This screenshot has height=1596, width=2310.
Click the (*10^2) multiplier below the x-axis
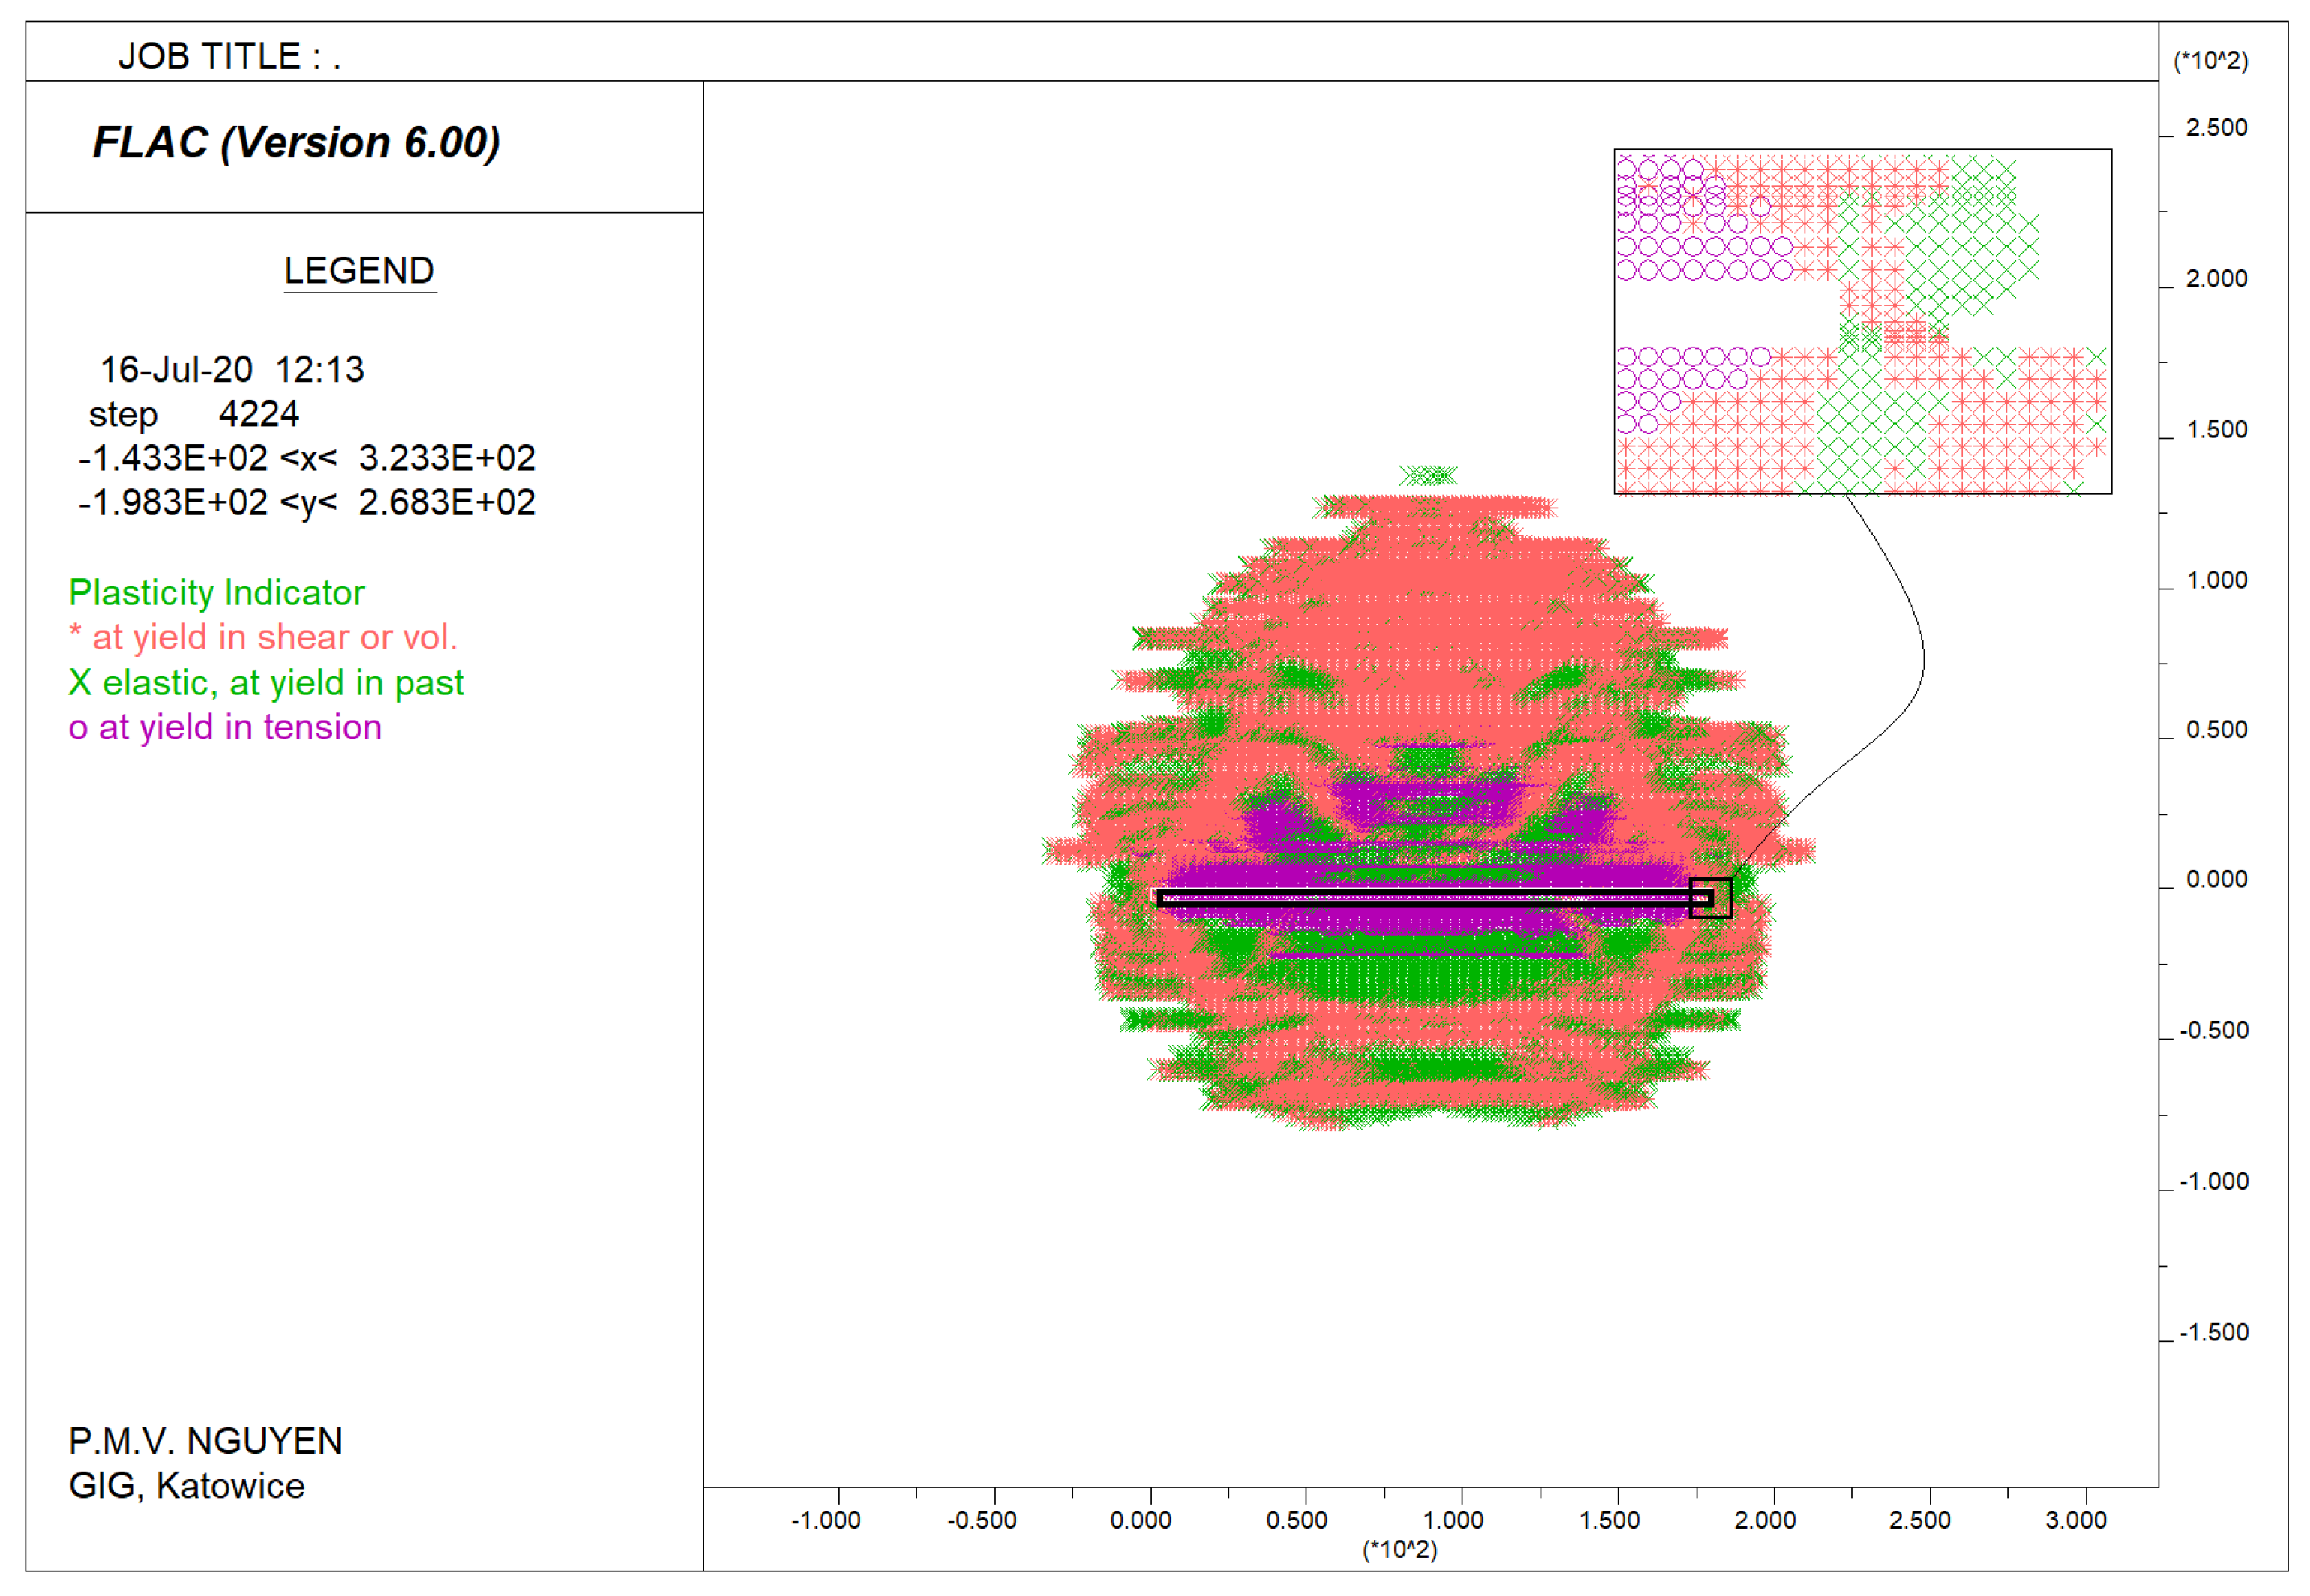pyautogui.click(x=1400, y=1550)
